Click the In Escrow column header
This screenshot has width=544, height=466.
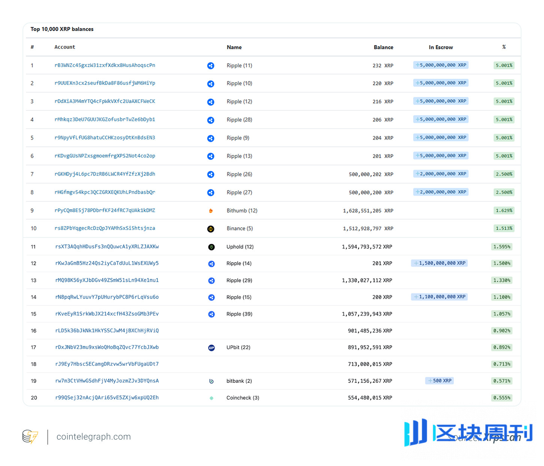click(x=441, y=47)
